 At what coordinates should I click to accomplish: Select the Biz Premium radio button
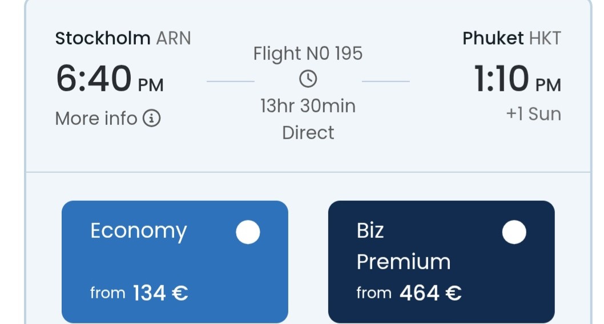click(514, 232)
